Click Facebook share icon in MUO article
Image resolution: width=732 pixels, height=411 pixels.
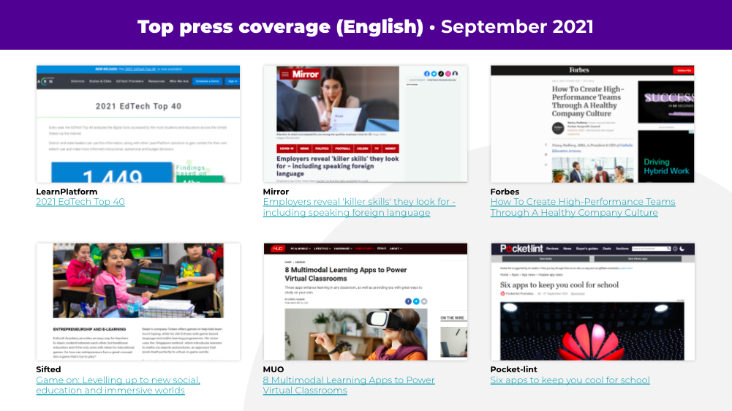coord(408,301)
